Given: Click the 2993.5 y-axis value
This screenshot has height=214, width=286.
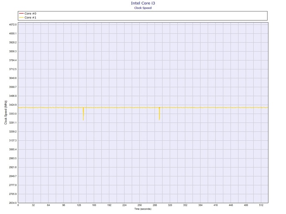Looking at the screenshot, I should tap(13, 159).
